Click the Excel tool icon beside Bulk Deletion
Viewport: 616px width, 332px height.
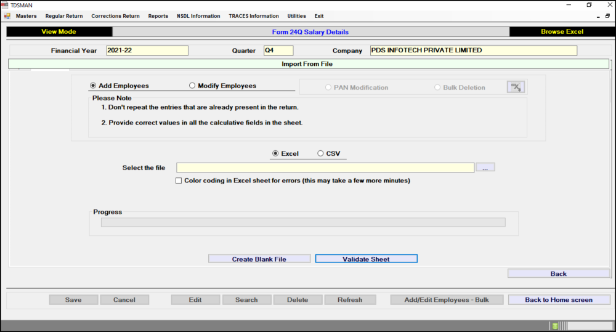(x=516, y=87)
